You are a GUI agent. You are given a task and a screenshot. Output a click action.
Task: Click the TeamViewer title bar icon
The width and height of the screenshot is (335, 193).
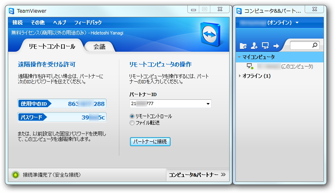coord(11,11)
